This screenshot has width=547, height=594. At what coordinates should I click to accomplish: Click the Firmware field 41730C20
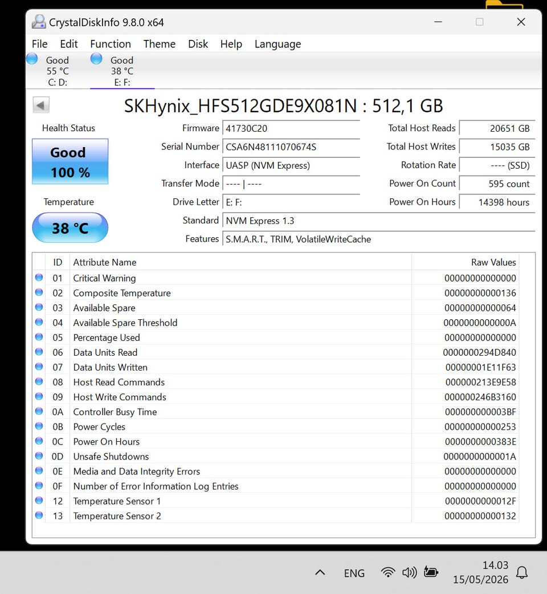click(x=291, y=128)
